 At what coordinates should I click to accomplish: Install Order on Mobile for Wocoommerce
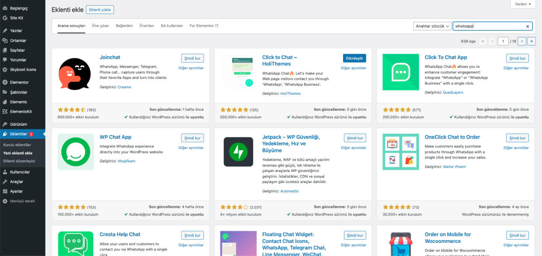[x=518, y=235]
